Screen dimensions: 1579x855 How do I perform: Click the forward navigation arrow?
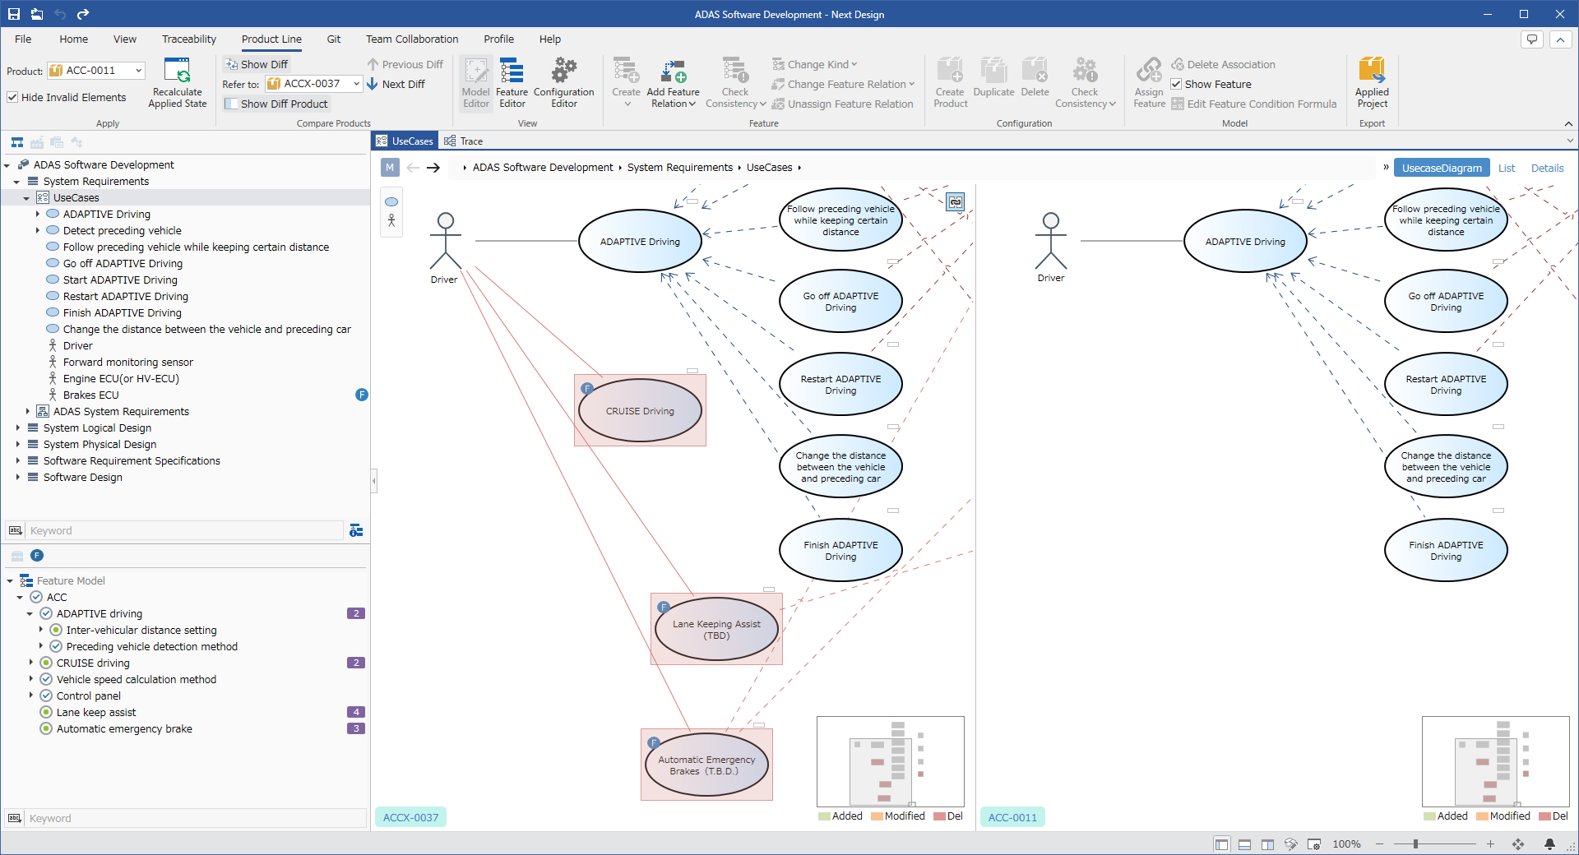[x=433, y=168]
